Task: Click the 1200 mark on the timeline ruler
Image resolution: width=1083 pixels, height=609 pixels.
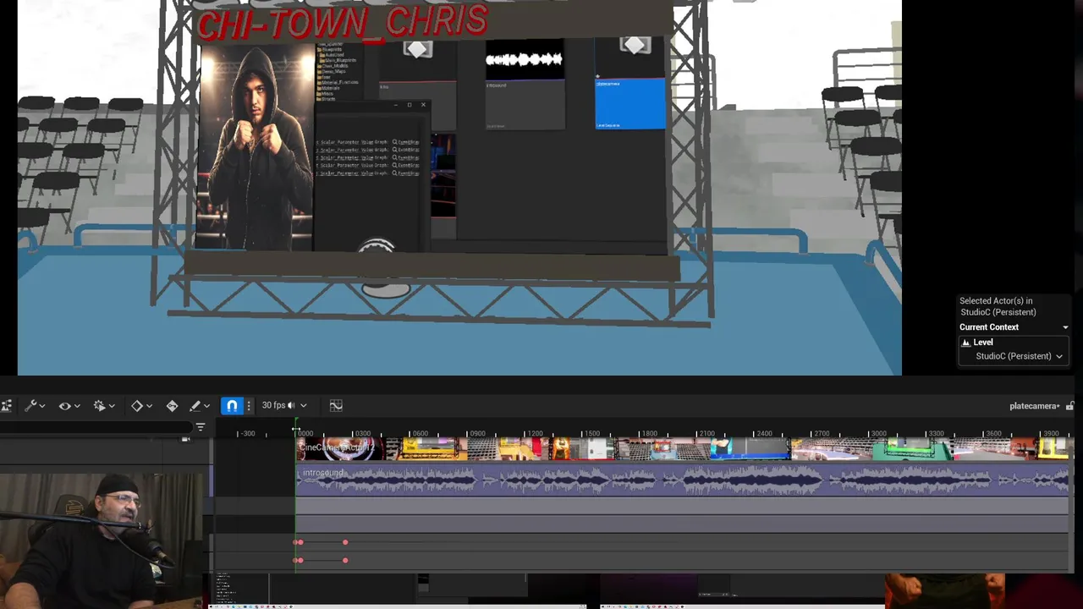Action: (535, 434)
